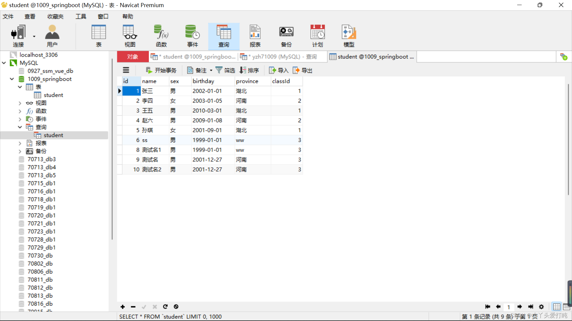
Task: Switch to the first student @1009_springboo... query tab
Action: point(193,56)
